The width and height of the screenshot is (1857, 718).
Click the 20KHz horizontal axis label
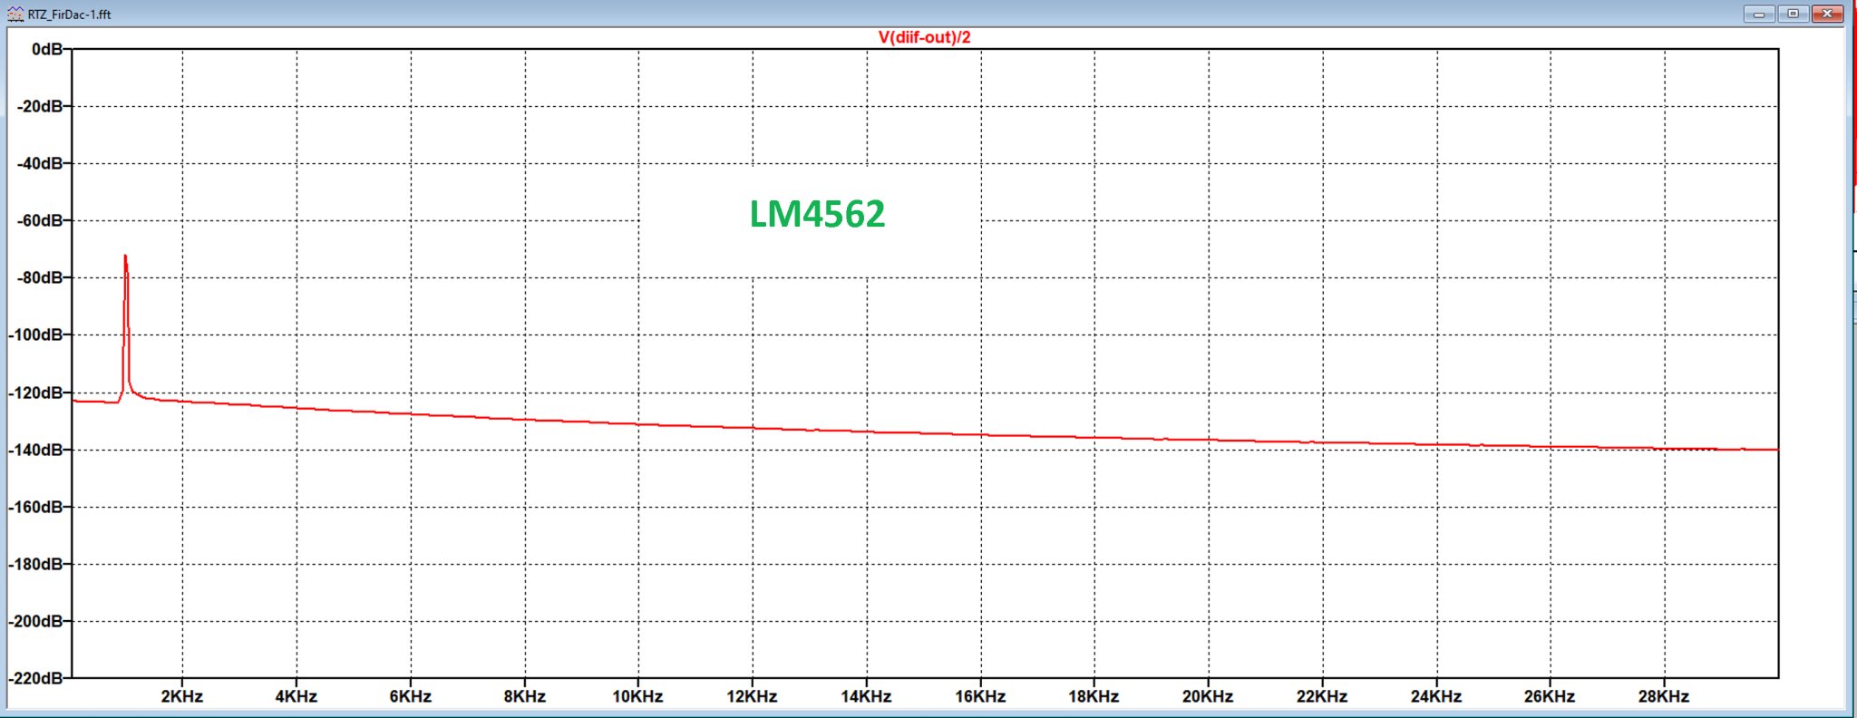click(x=1208, y=696)
